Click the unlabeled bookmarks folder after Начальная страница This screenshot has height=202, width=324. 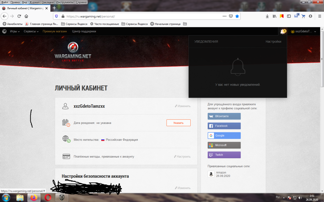point(185,24)
